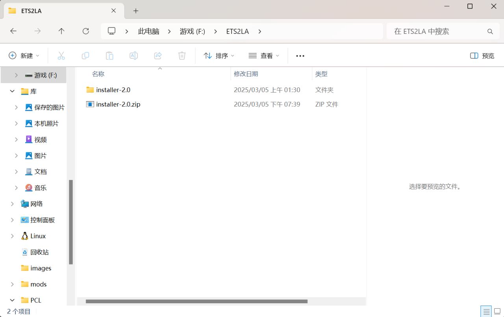
Task: Collapse the 库 tree node
Action: tap(12, 91)
